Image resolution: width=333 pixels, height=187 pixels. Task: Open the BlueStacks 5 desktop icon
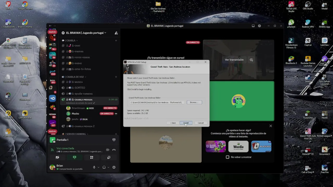pos(291,60)
